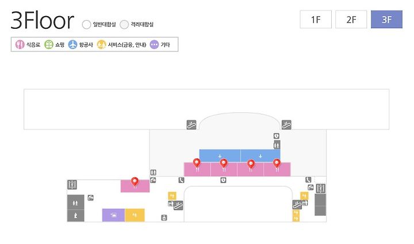Click the rightmost red pin in the four-shop pink row

coord(277,163)
